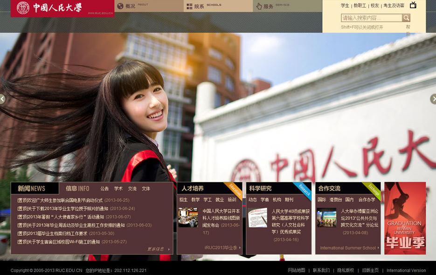Switch to the 信息 INFO tab

coord(77,188)
